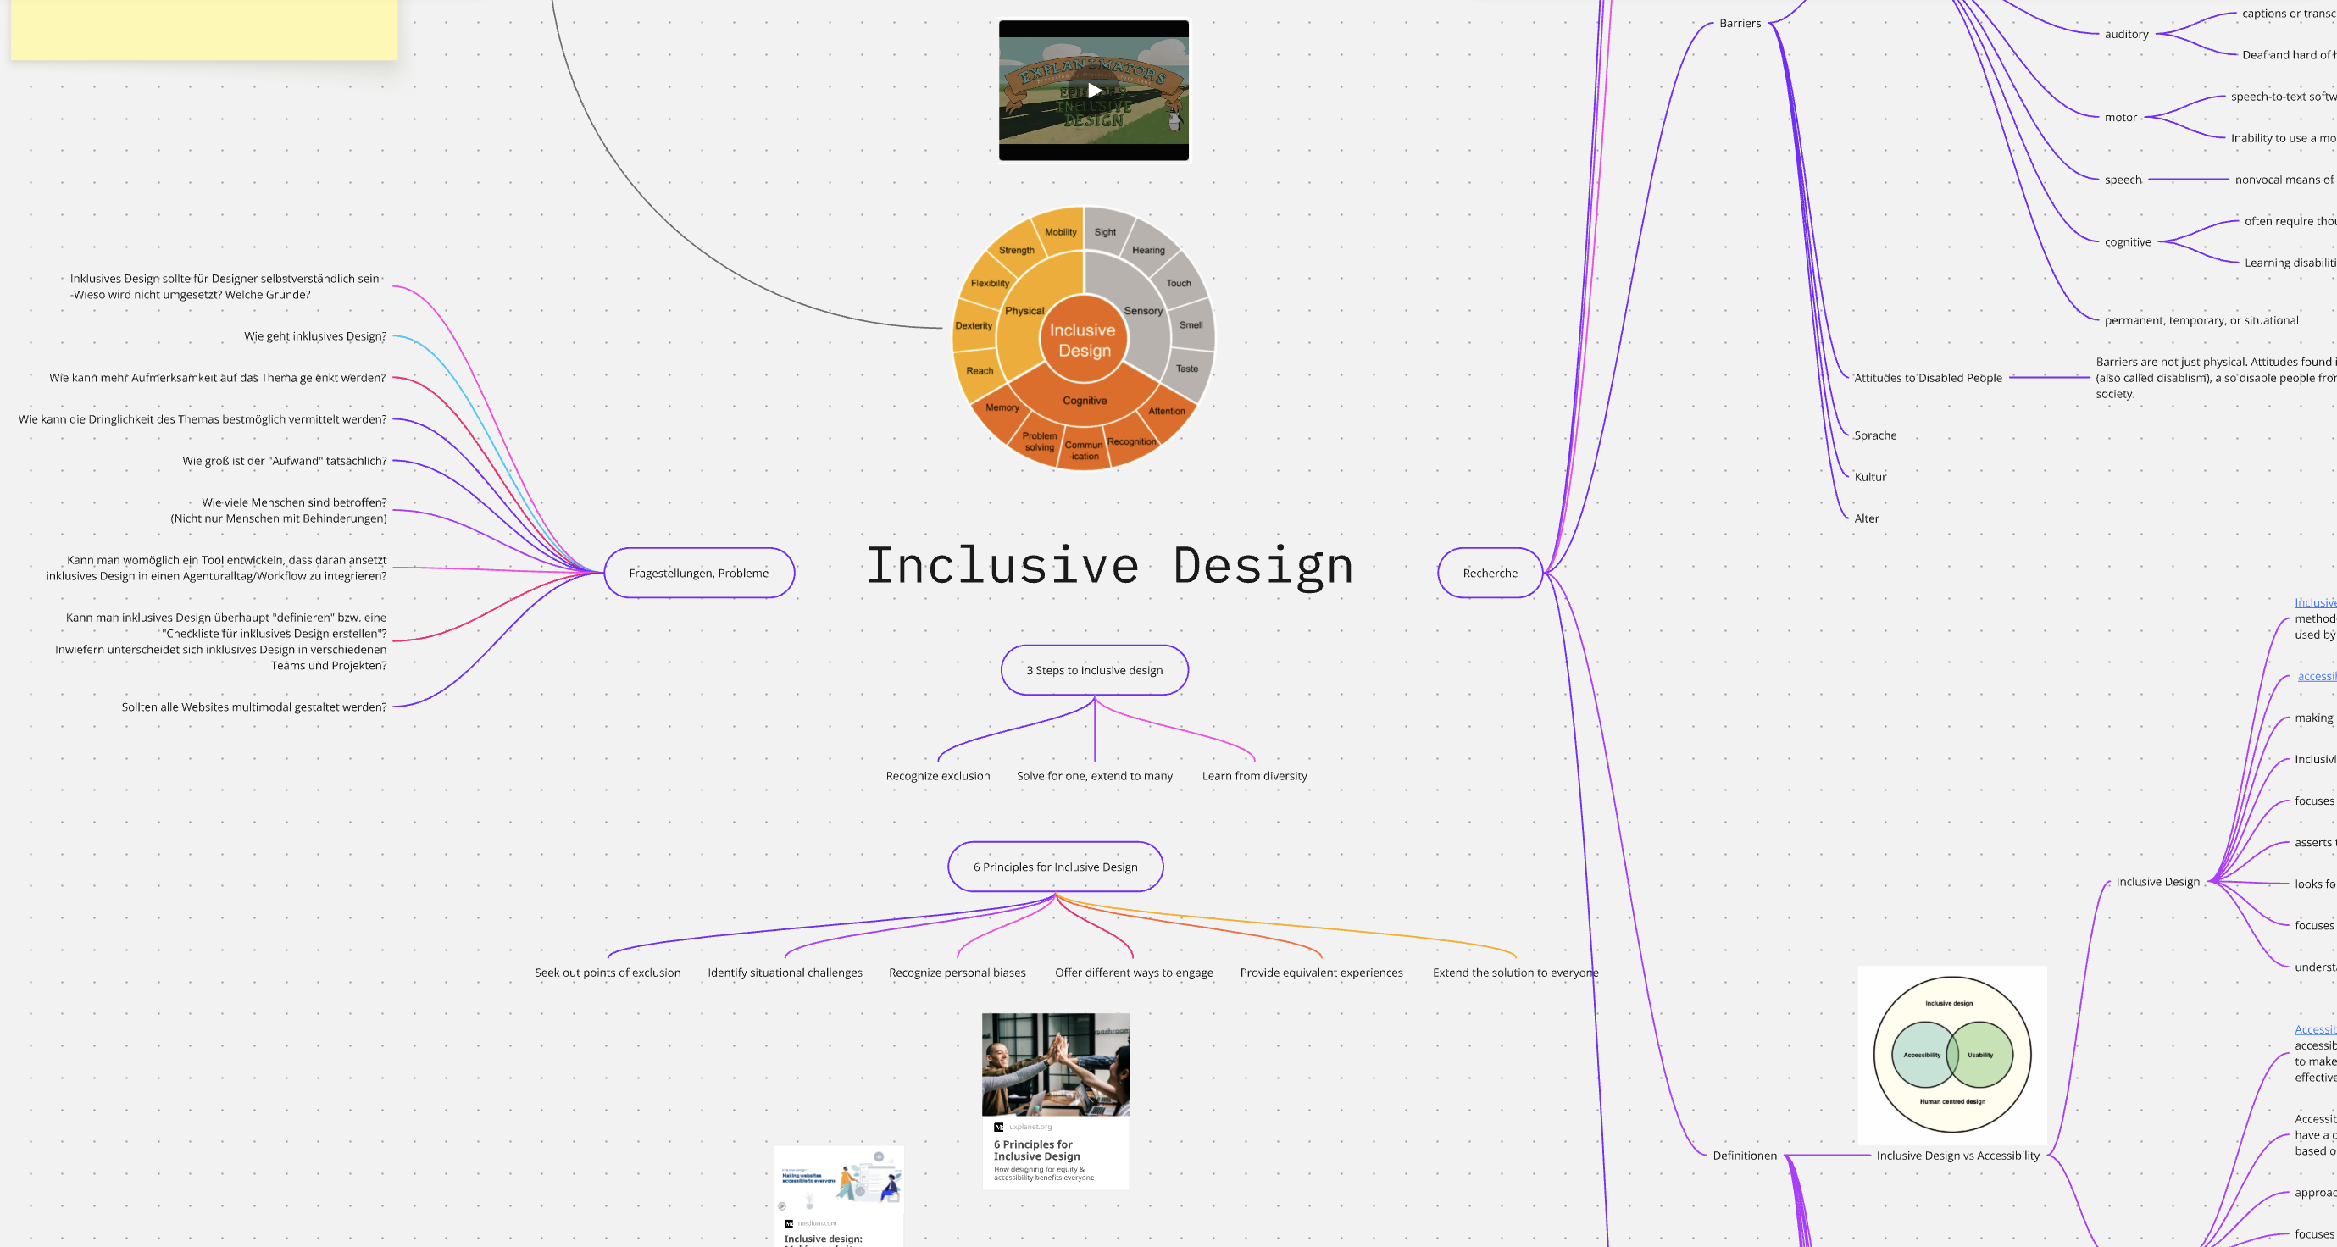Select 'Inklusives Design sollte für Designer' node

[224, 285]
